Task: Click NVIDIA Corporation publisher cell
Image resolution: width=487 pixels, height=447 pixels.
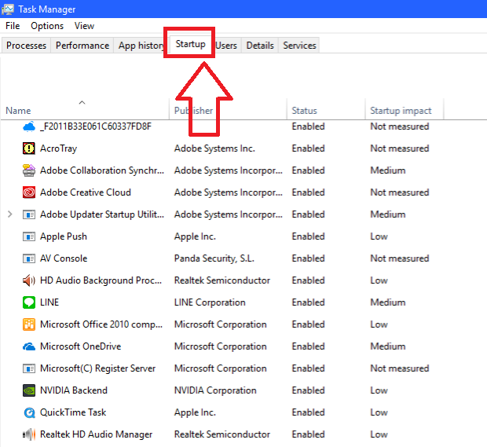Action: [215, 390]
